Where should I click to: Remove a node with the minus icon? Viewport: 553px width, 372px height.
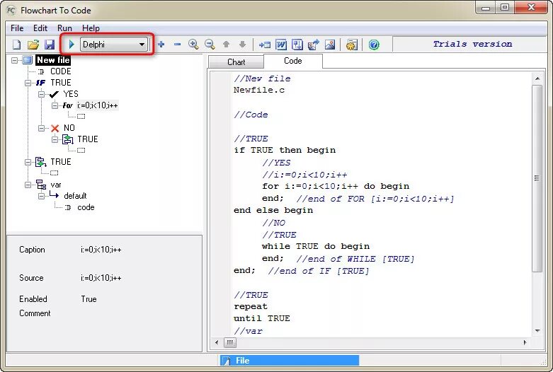178,45
